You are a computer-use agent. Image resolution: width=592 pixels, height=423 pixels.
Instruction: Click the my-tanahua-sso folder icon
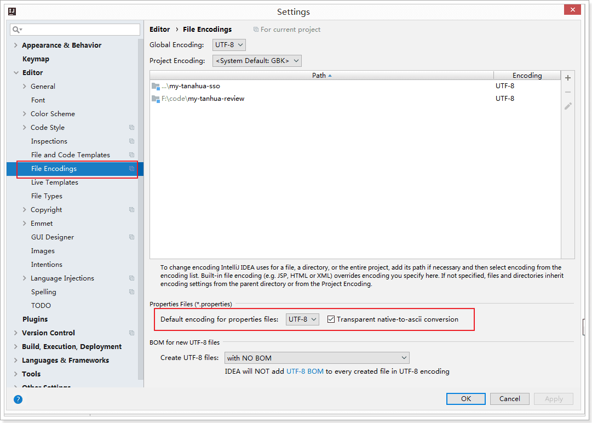(x=156, y=86)
